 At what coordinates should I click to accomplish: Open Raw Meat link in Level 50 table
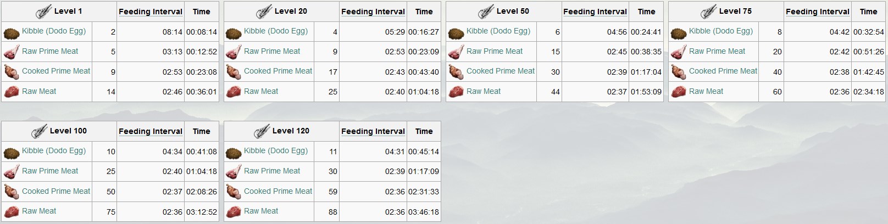(484, 91)
